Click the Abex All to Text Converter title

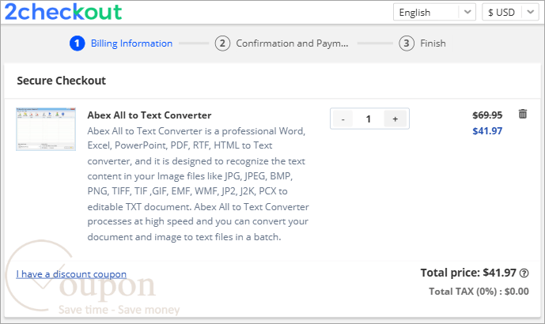(149, 115)
